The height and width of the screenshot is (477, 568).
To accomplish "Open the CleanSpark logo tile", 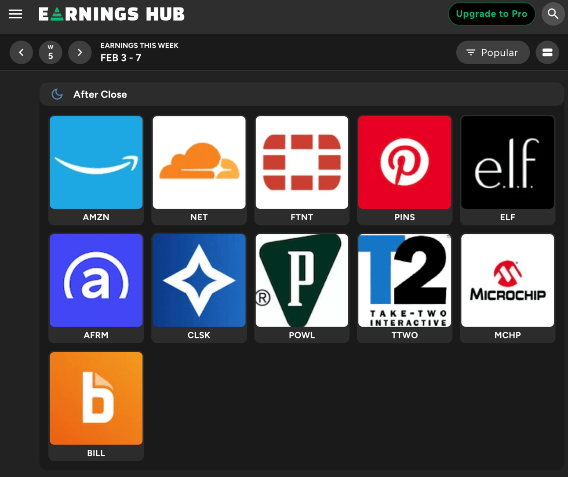I will [x=199, y=280].
